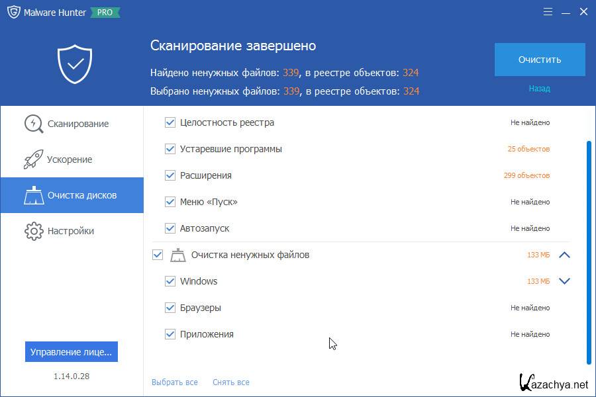Click the disk cleaner broom icon

click(33, 195)
